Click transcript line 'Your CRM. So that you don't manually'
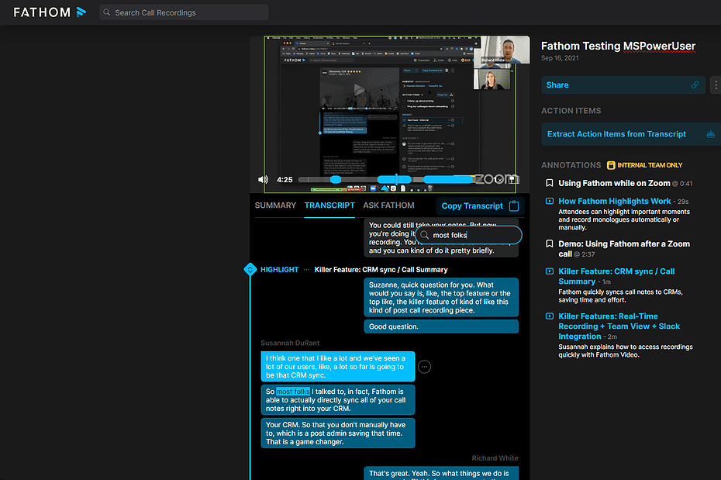 pyautogui.click(x=338, y=433)
